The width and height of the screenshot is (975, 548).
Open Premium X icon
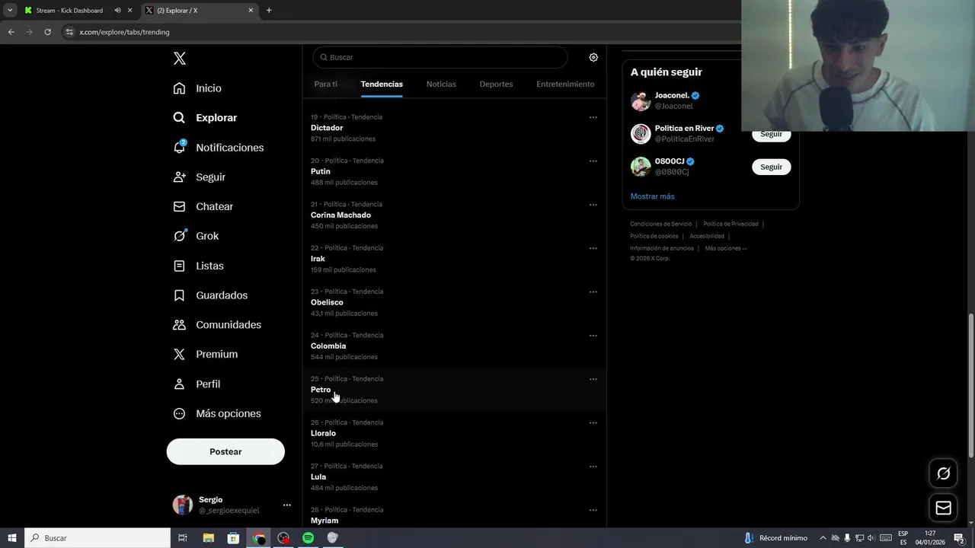tap(179, 354)
